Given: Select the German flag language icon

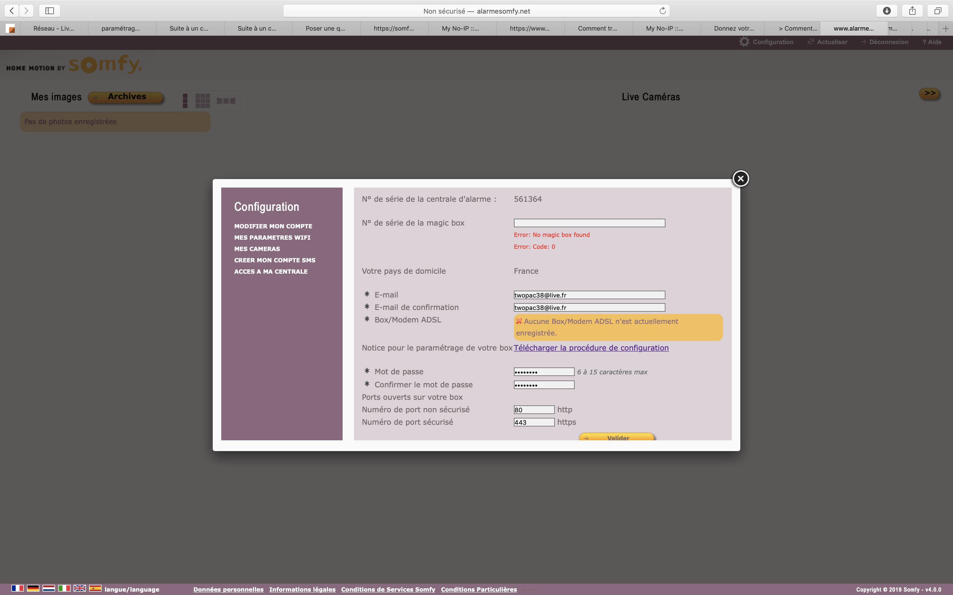Looking at the screenshot, I should tap(33, 588).
